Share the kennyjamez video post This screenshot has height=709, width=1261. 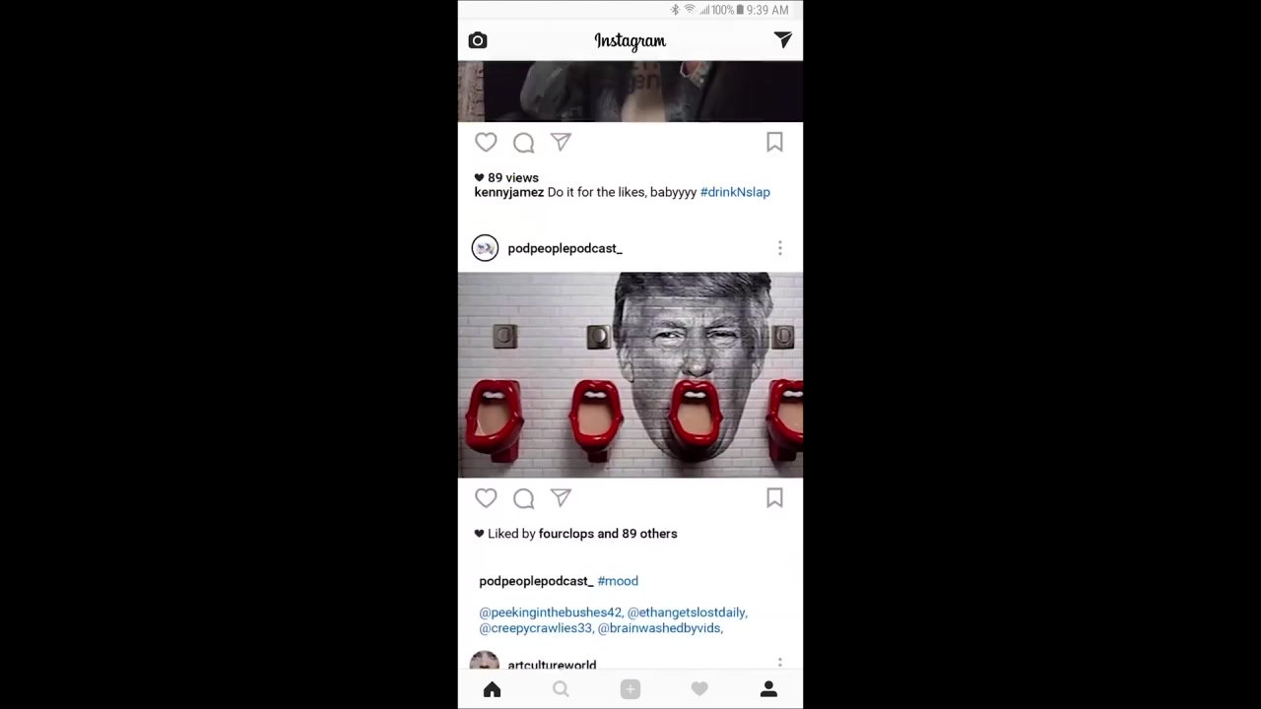coord(561,143)
